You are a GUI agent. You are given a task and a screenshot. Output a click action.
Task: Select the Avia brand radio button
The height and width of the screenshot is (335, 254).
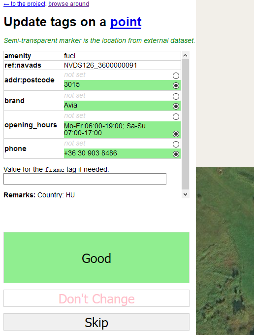[176, 106]
